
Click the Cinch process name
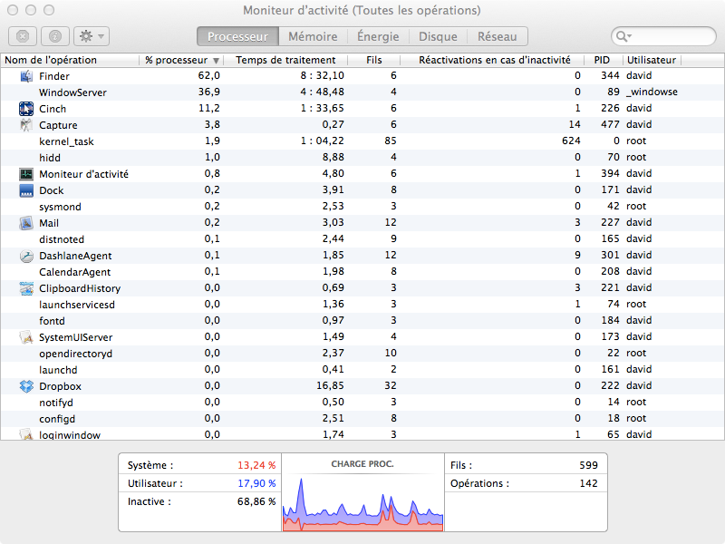(53, 109)
